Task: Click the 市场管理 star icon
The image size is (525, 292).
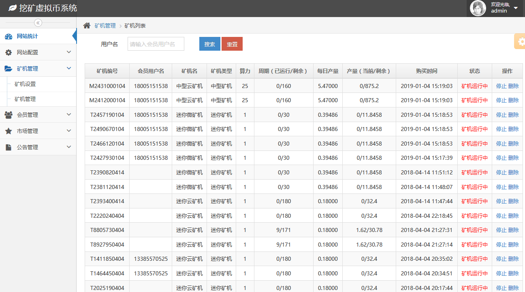Action: (x=9, y=131)
